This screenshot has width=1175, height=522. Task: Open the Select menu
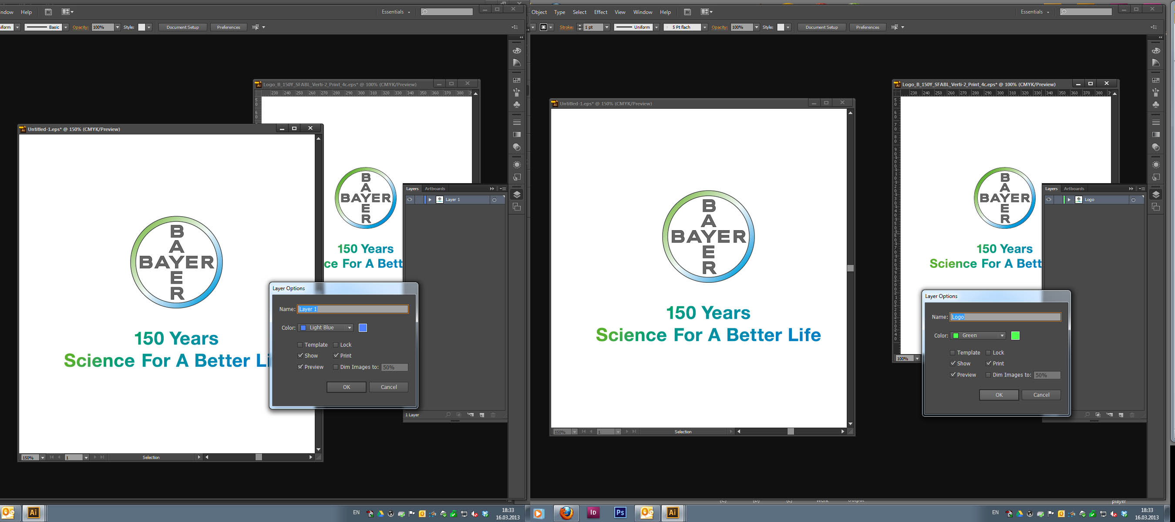(x=579, y=12)
